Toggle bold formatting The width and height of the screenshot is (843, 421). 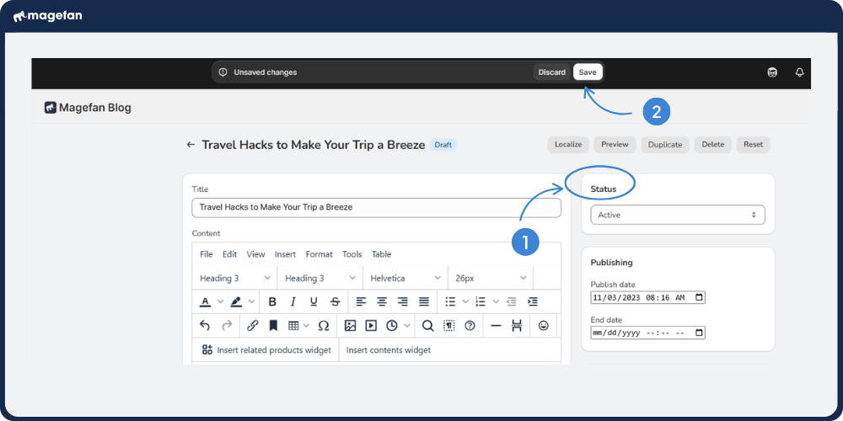point(272,301)
